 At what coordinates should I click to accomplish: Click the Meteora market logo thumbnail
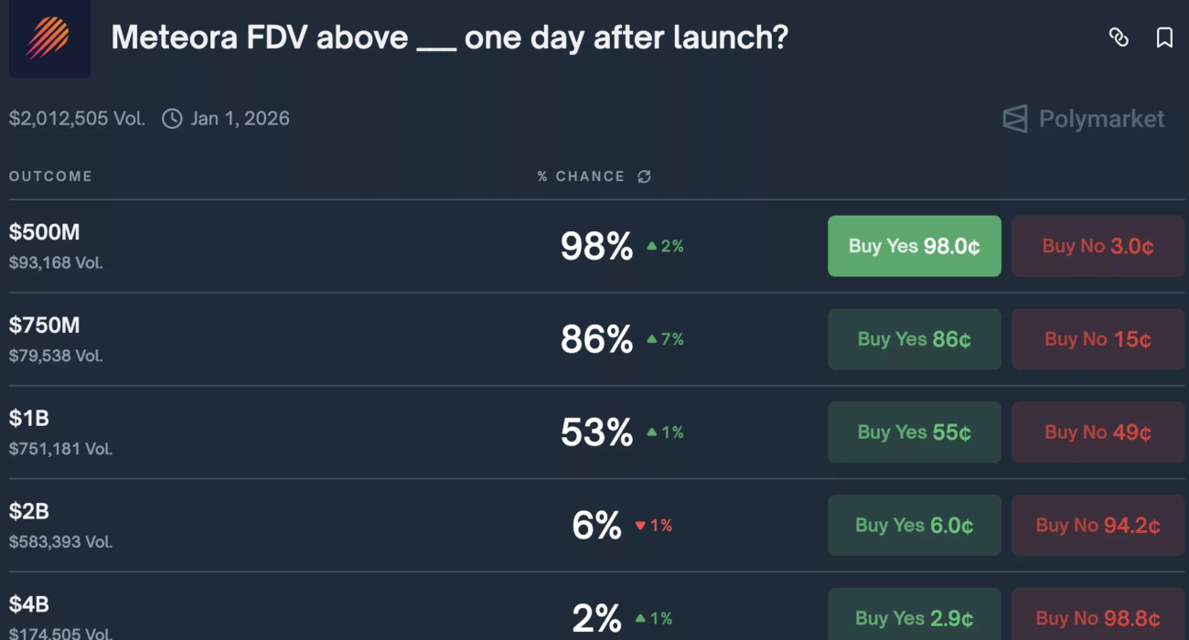click(49, 38)
